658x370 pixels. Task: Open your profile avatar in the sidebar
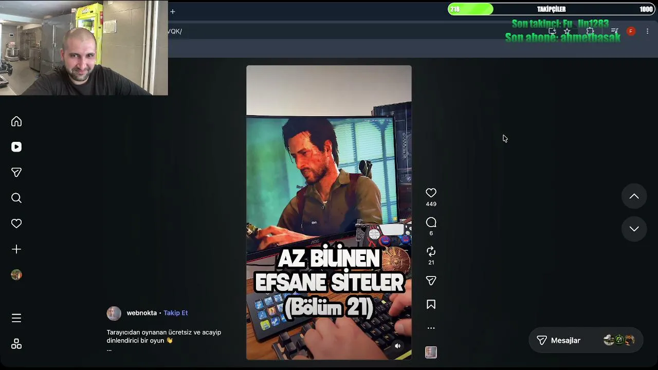pos(16,275)
